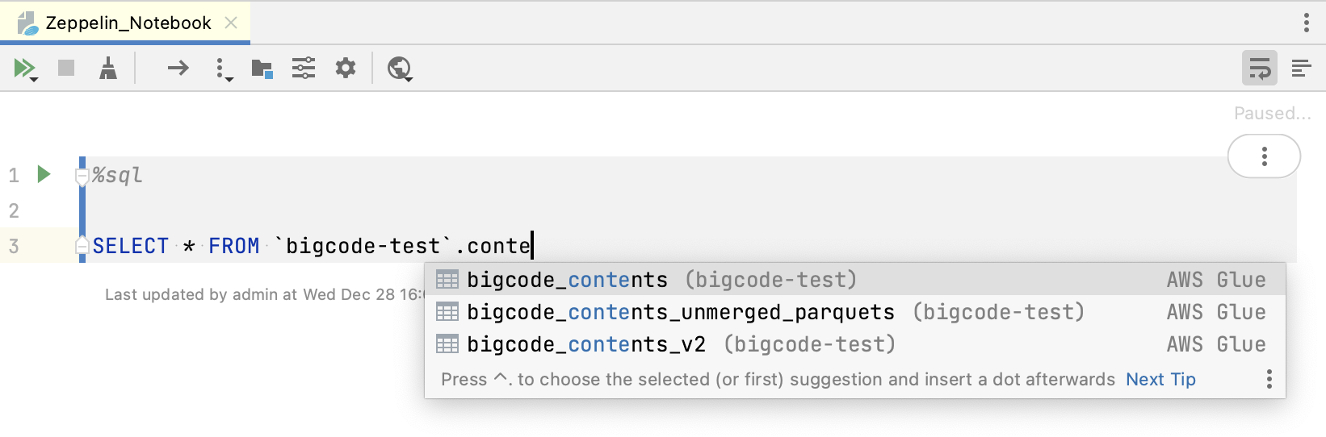Image resolution: width=1326 pixels, height=437 pixels.
Task: Clear outputs with the broom icon
Action: 107,69
